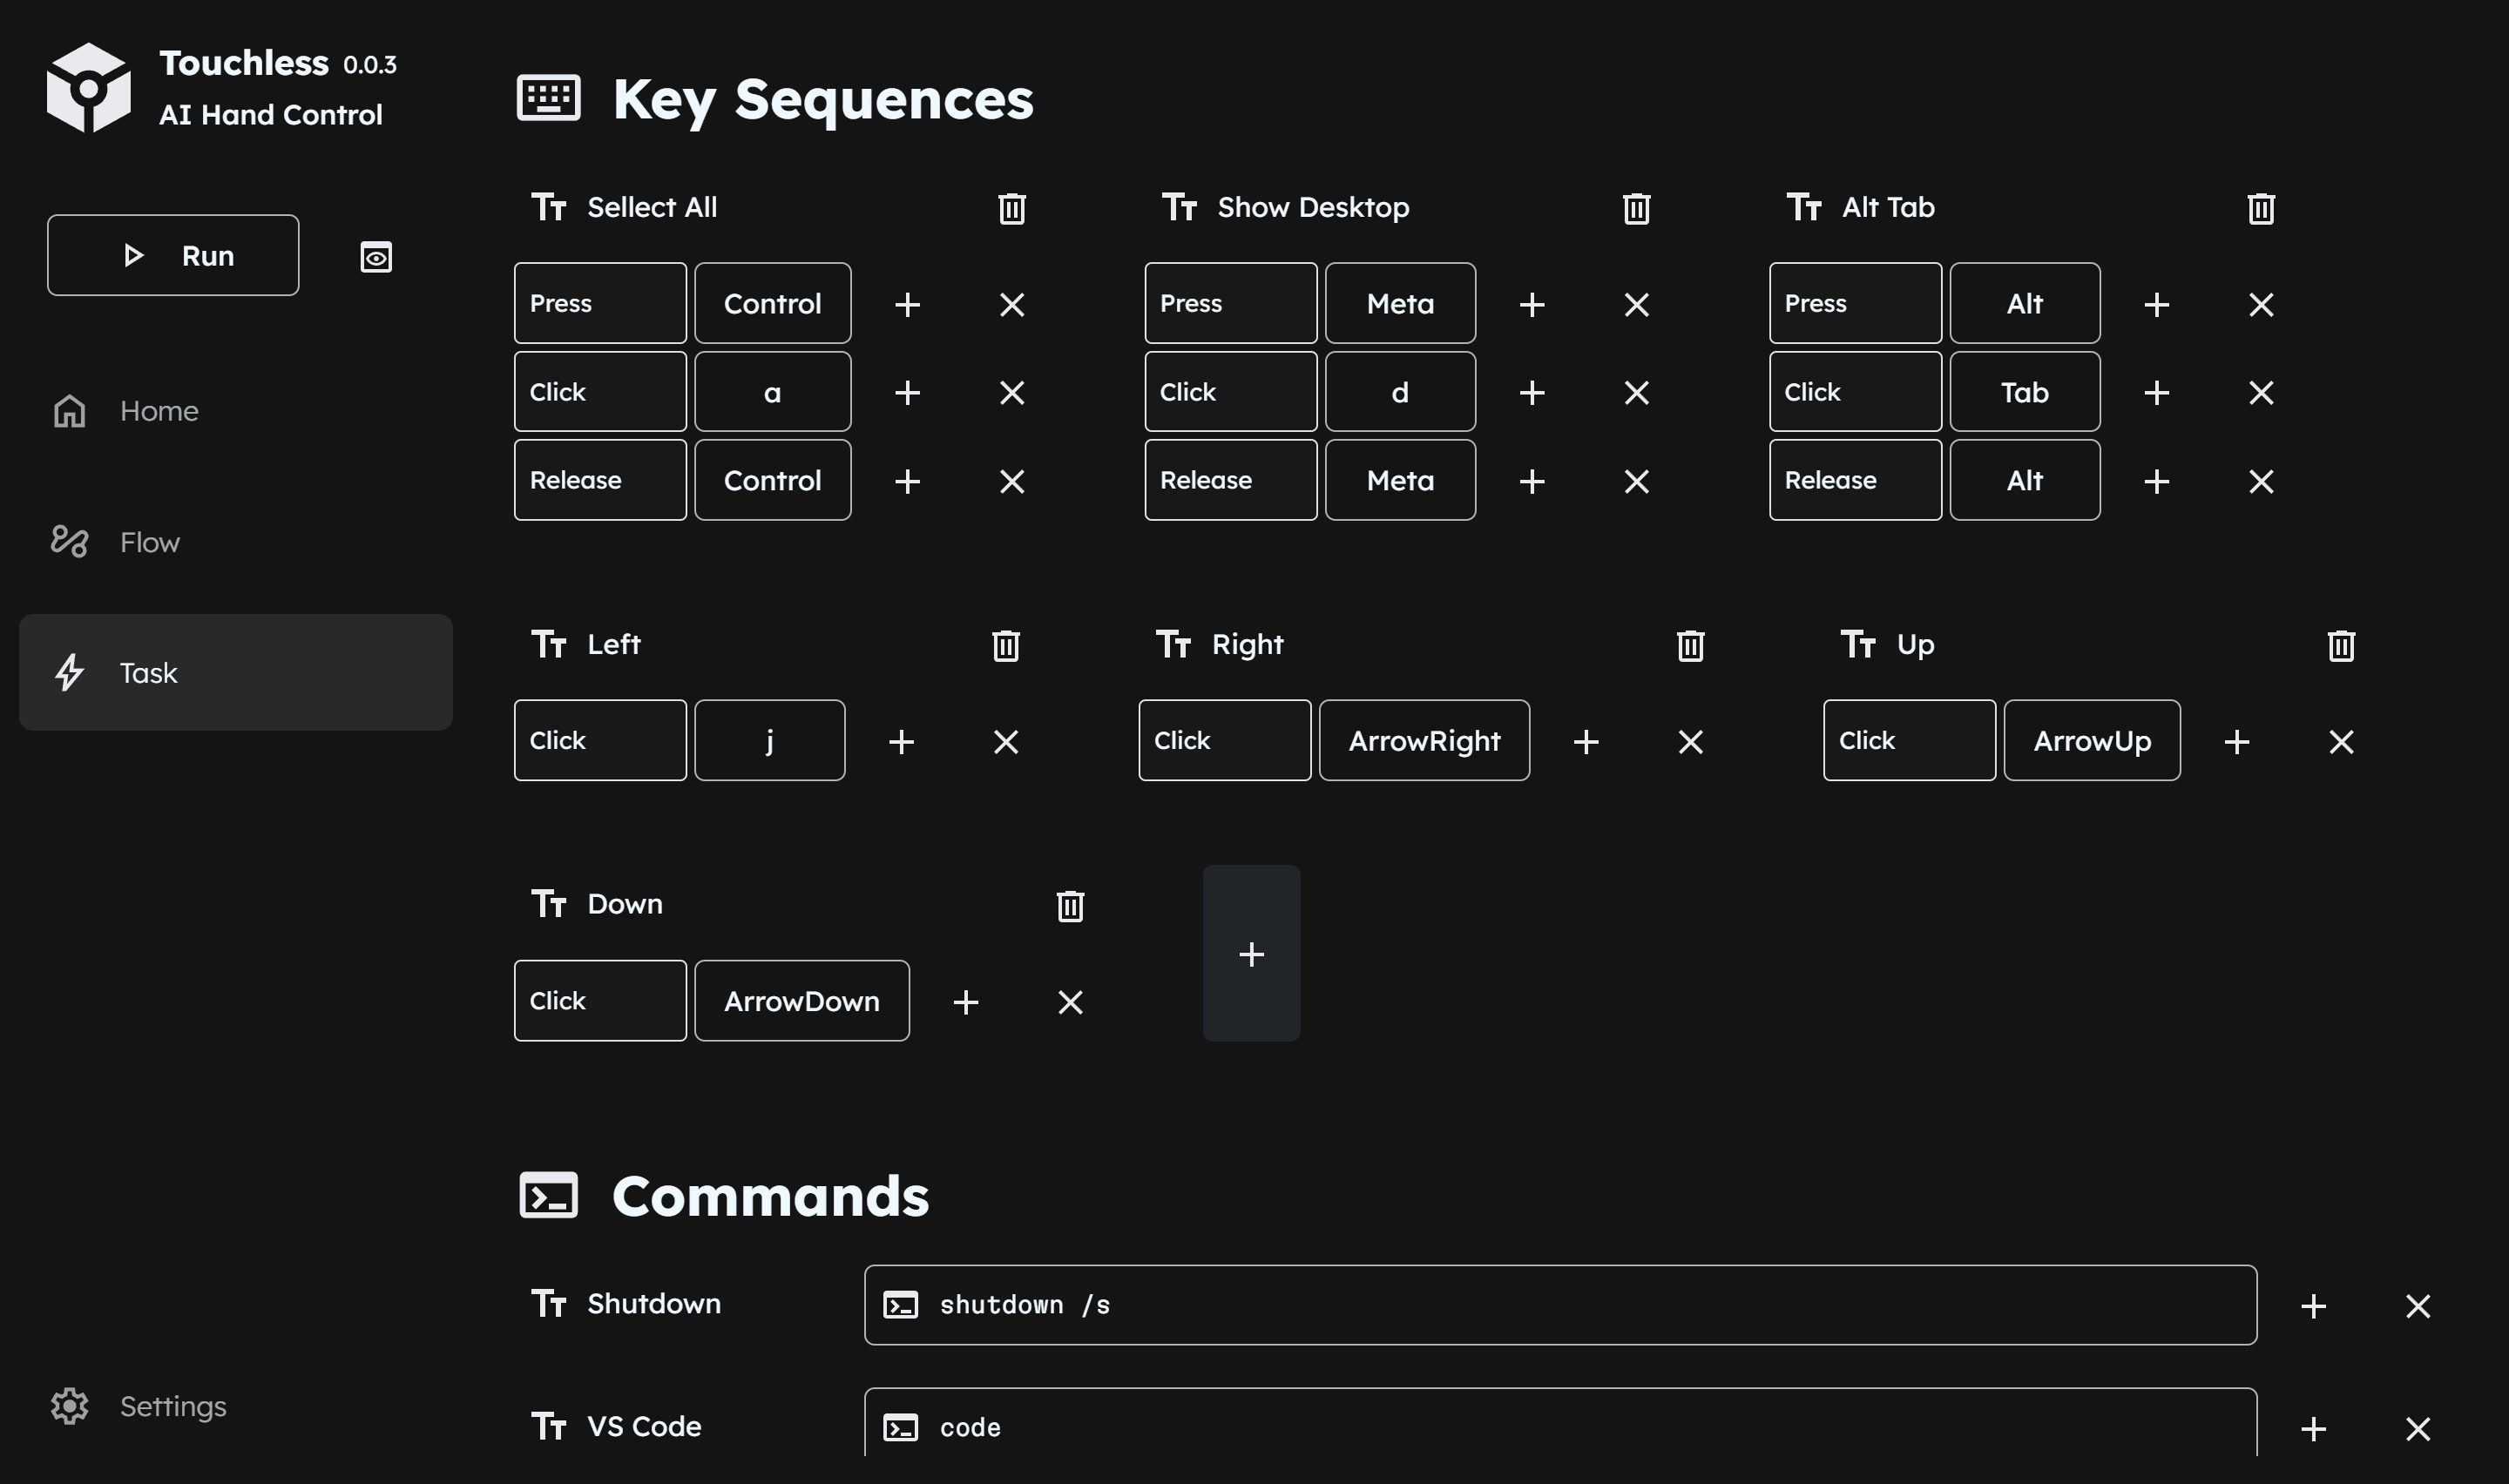The height and width of the screenshot is (1484, 2509).
Task: Remove the ArrowUp click step
Action: [x=2340, y=741]
